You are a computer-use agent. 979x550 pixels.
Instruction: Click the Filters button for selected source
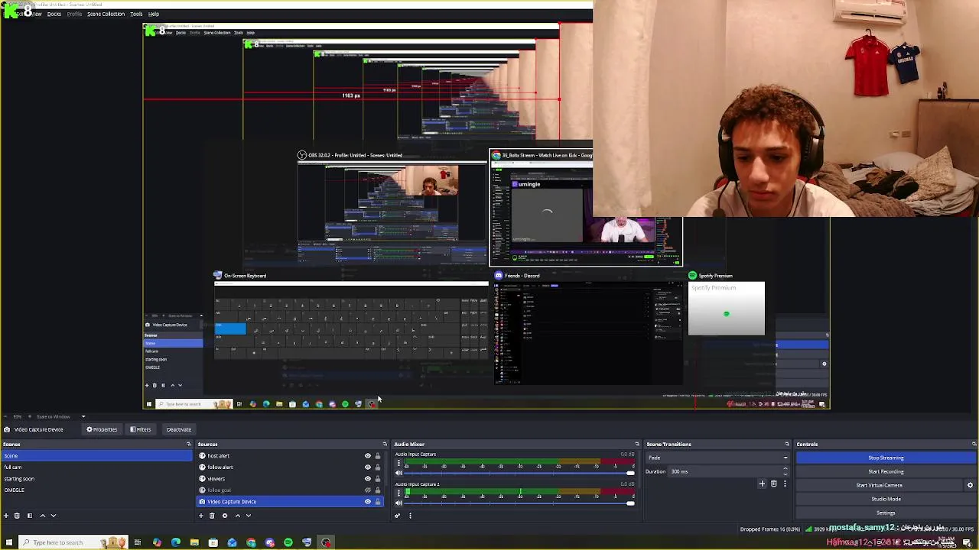(x=140, y=429)
